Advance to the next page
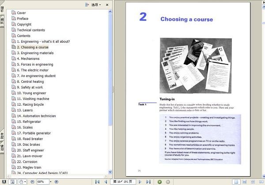The height and width of the screenshot is (185, 265). click(x=140, y=181)
